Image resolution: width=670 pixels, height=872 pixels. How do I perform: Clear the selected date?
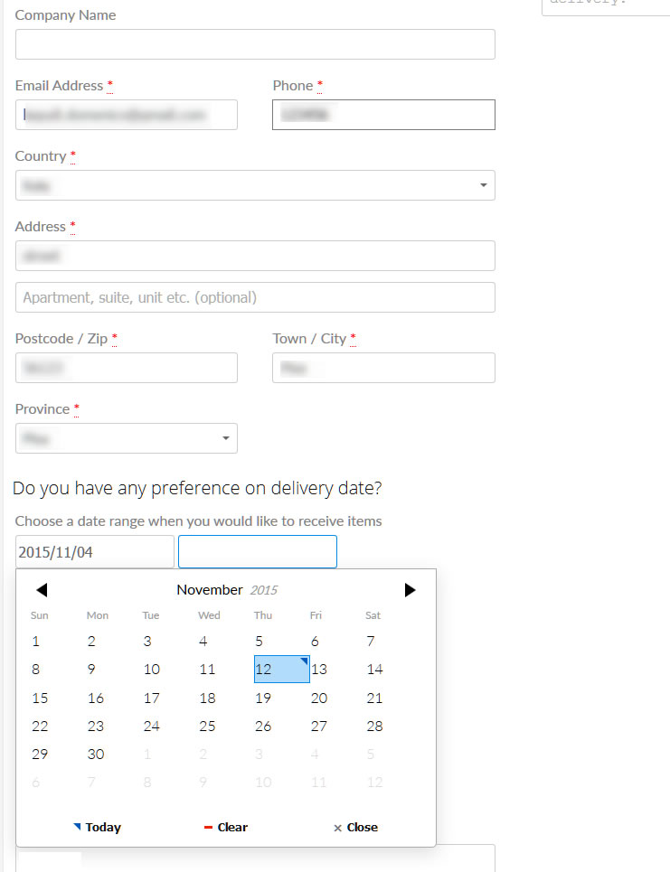click(226, 827)
